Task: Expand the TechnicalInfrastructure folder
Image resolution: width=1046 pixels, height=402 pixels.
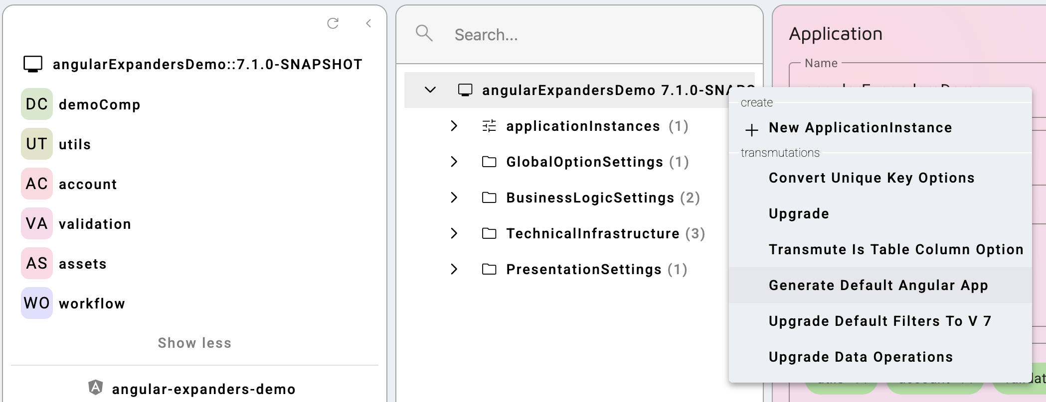Action: pyautogui.click(x=454, y=233)
